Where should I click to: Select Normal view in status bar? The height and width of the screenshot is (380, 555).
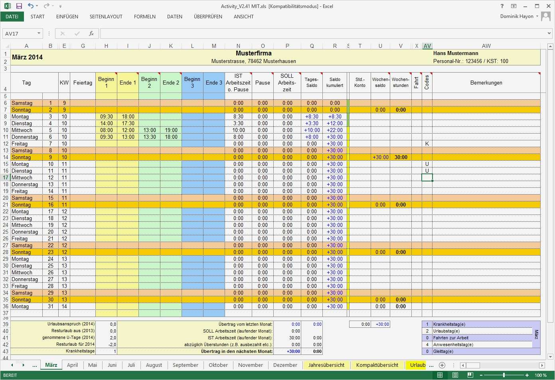coord(439,375)
